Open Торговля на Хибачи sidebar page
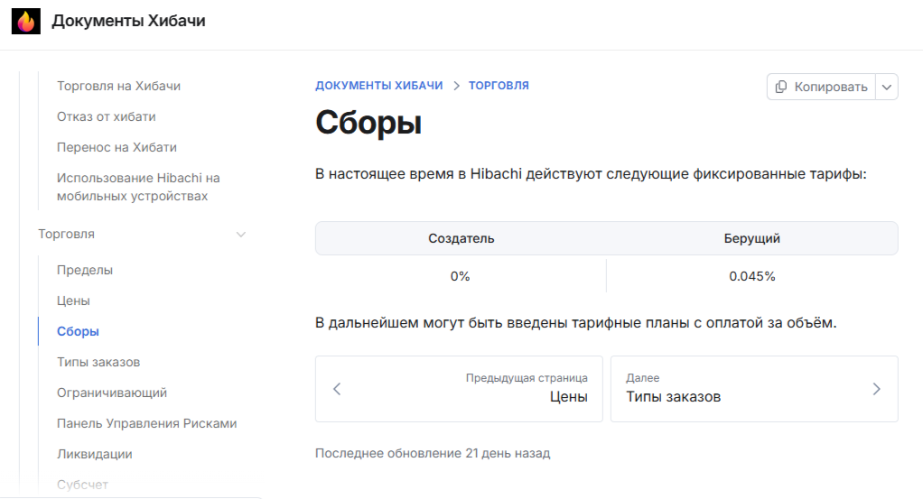The width and height of the screenshot is (923, 499). (118, 87)
